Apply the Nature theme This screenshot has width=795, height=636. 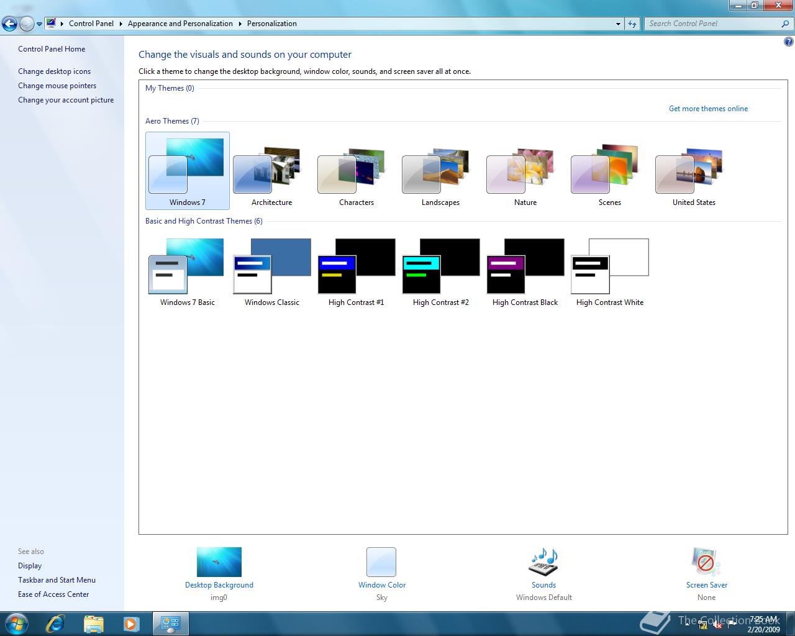525,171
